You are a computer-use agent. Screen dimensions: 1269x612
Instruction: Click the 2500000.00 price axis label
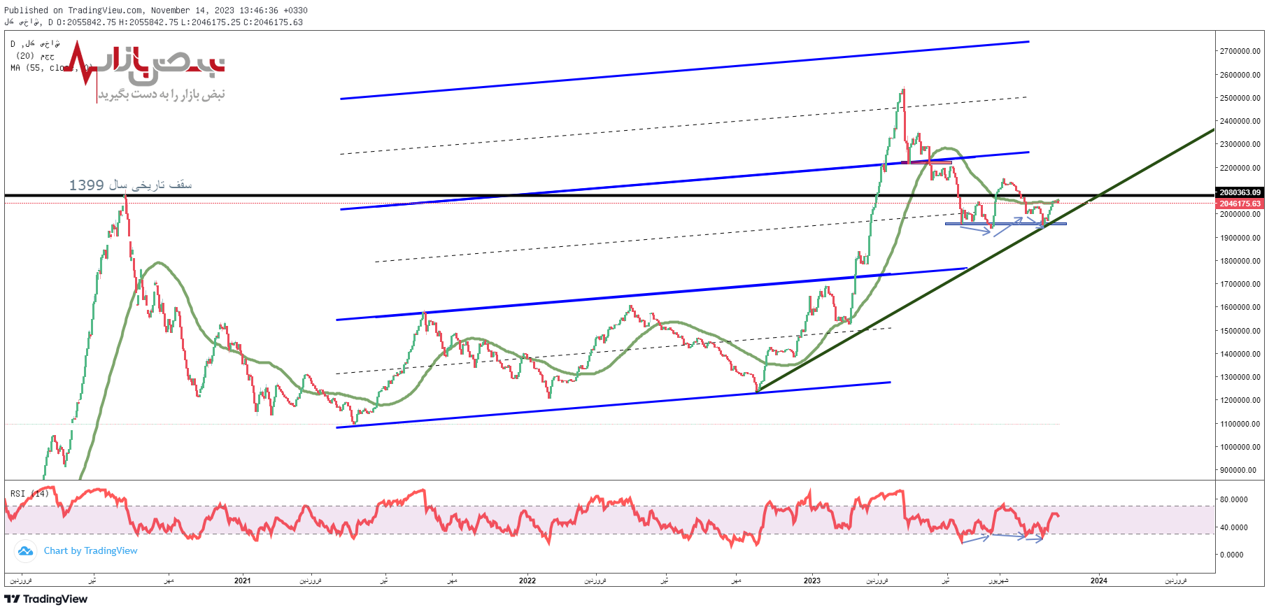coord(1240,98)
